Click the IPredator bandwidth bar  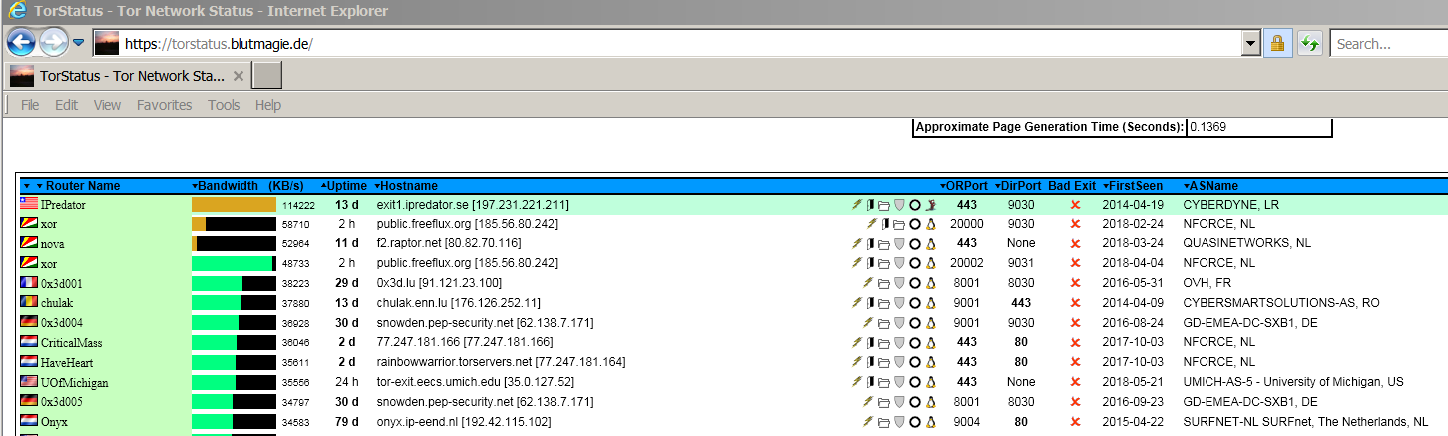tap(234, 205)
